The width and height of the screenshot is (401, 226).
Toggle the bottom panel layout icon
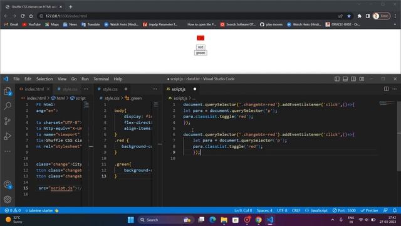[345, 79]
